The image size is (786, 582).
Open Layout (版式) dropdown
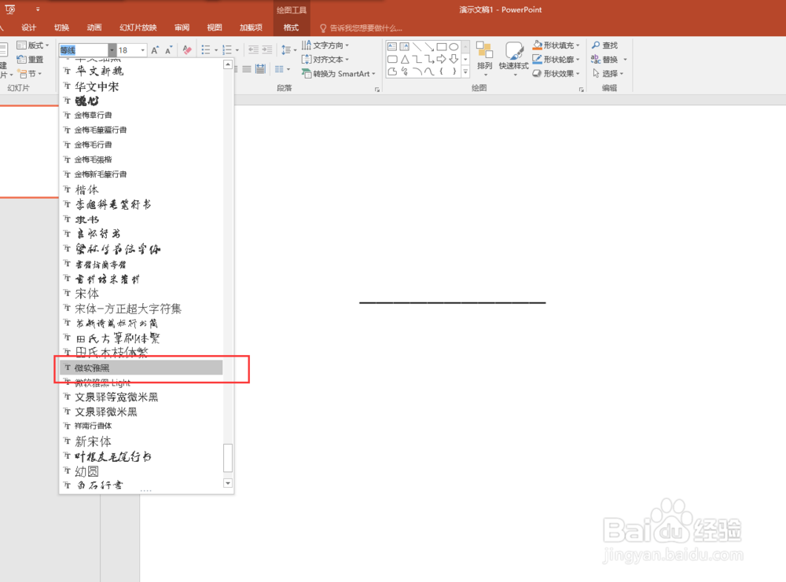click(x=33, y=46)
